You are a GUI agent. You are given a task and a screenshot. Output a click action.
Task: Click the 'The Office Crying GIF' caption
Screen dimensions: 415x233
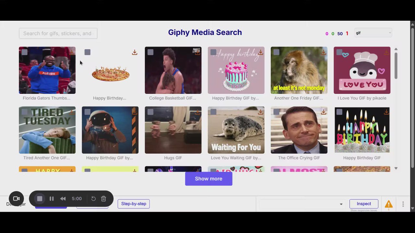pyautogui.click(x=299, y=158)
